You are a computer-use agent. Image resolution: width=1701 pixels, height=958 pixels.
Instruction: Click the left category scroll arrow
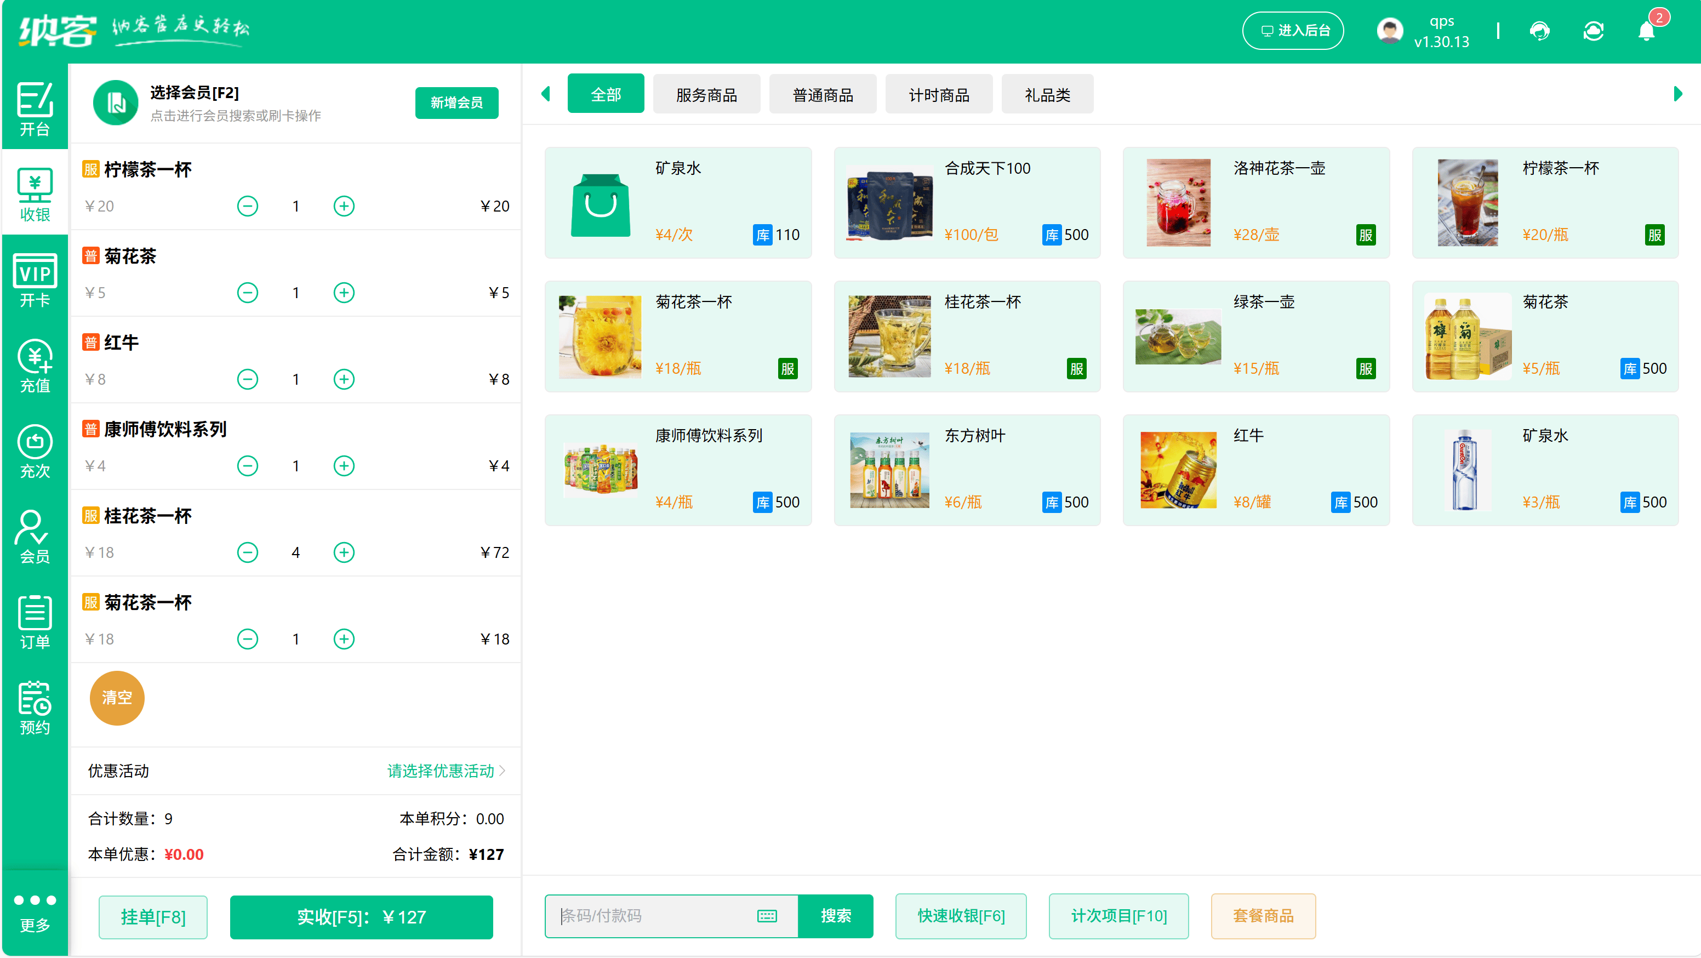click(x=545, y=93)
